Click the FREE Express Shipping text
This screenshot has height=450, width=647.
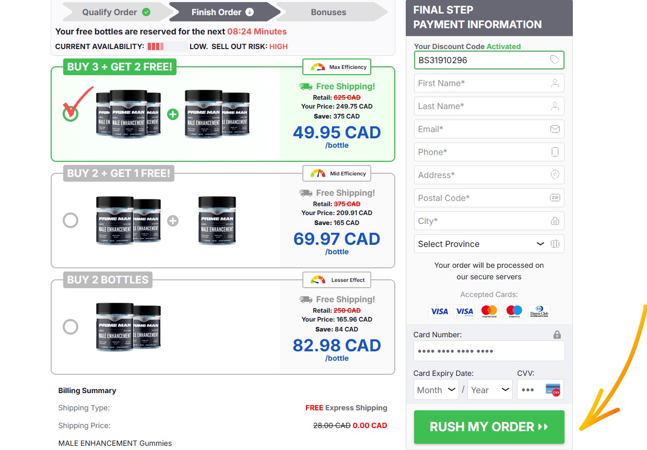(346, 408)
